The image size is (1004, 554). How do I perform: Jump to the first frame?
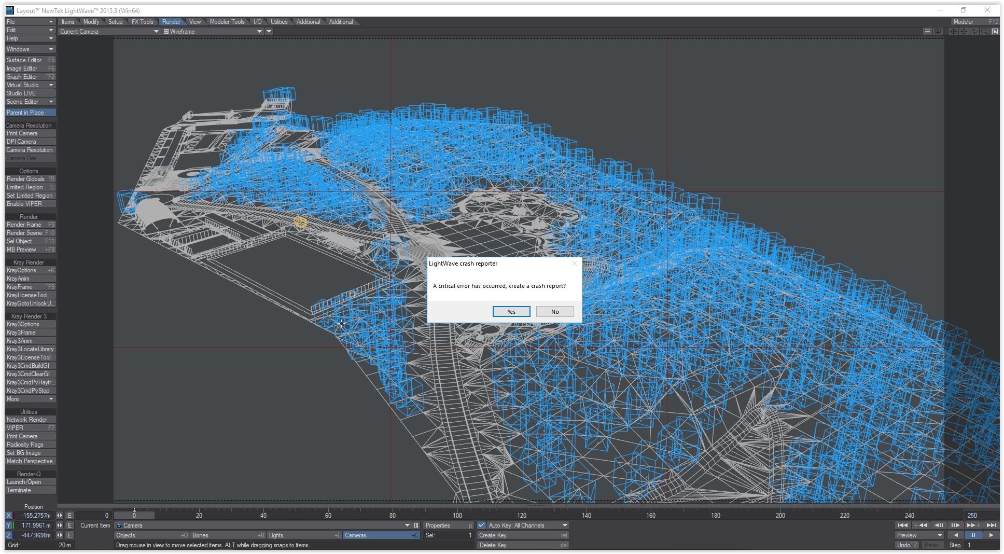point(902,525)
